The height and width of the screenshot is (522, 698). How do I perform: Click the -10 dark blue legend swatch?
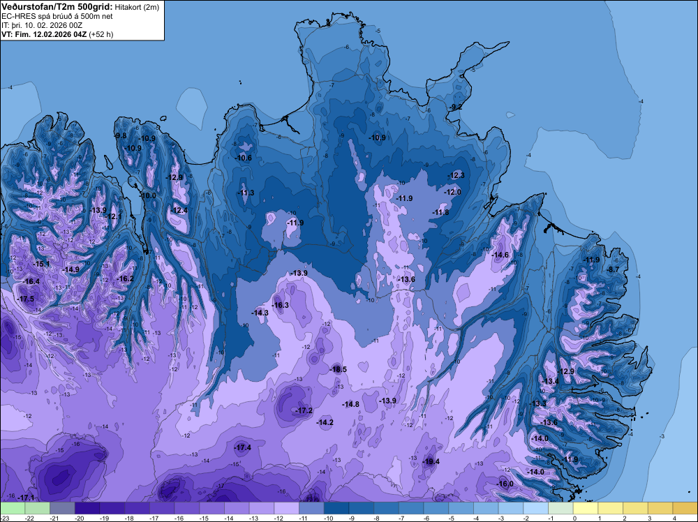[336, 508]
